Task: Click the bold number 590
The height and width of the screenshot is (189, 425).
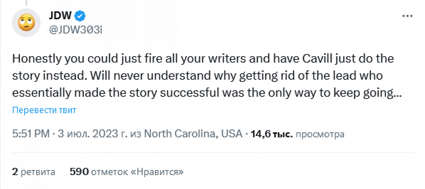Action: click(x=79, y=172)
